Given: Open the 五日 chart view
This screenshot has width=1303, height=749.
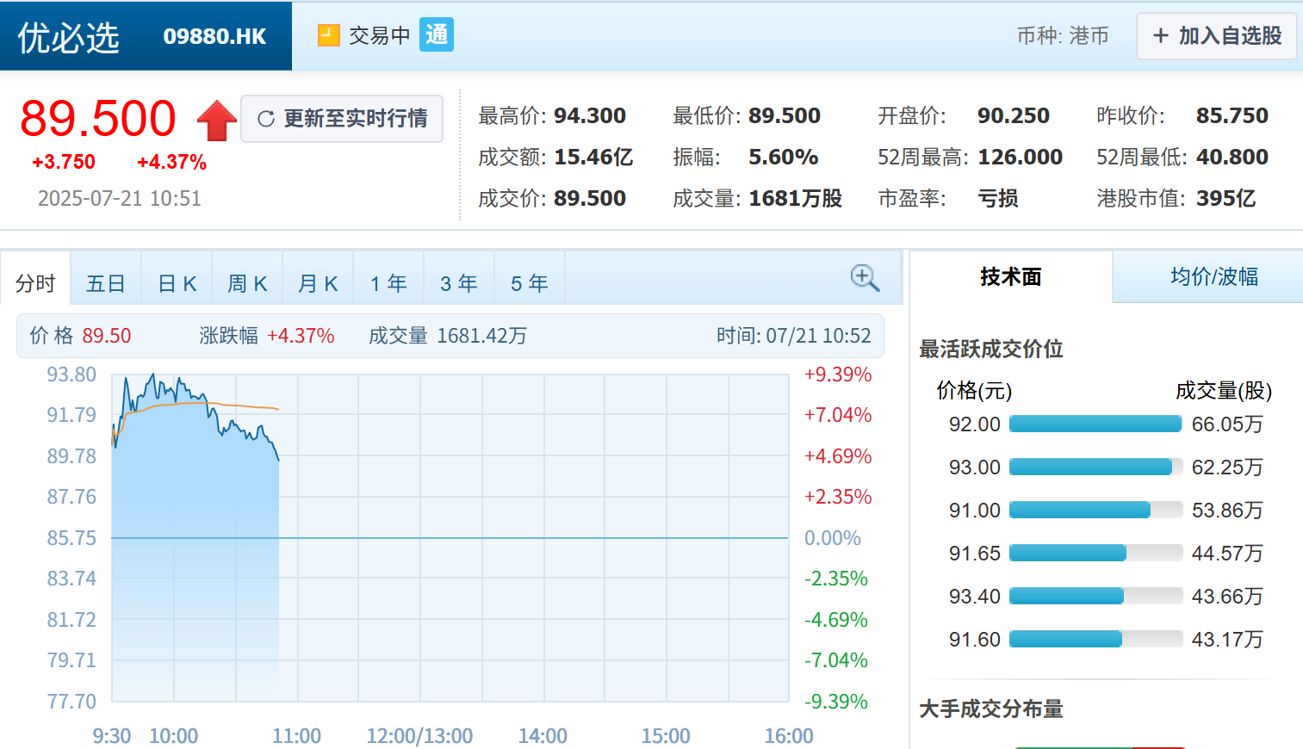Looking at the screenshot, I should point(105,280).
